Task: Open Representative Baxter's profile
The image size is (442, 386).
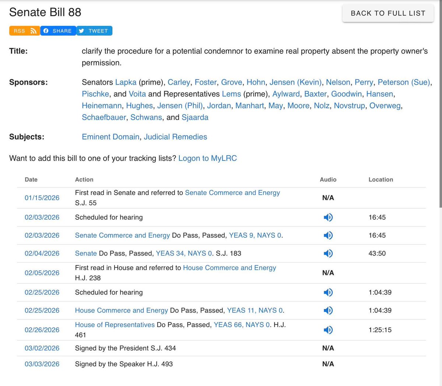Action: (x=315, y=94)
